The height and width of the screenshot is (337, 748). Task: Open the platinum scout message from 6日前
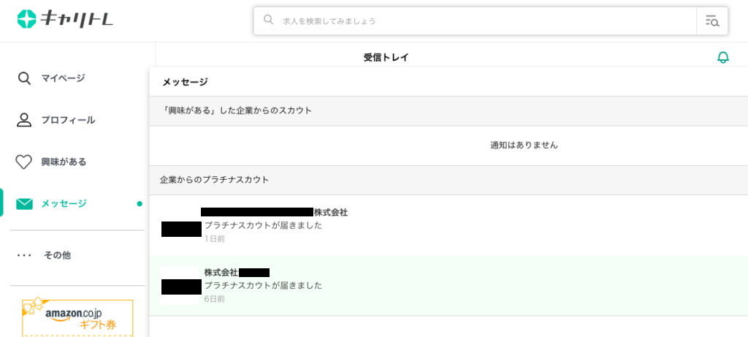pos(449,285)
